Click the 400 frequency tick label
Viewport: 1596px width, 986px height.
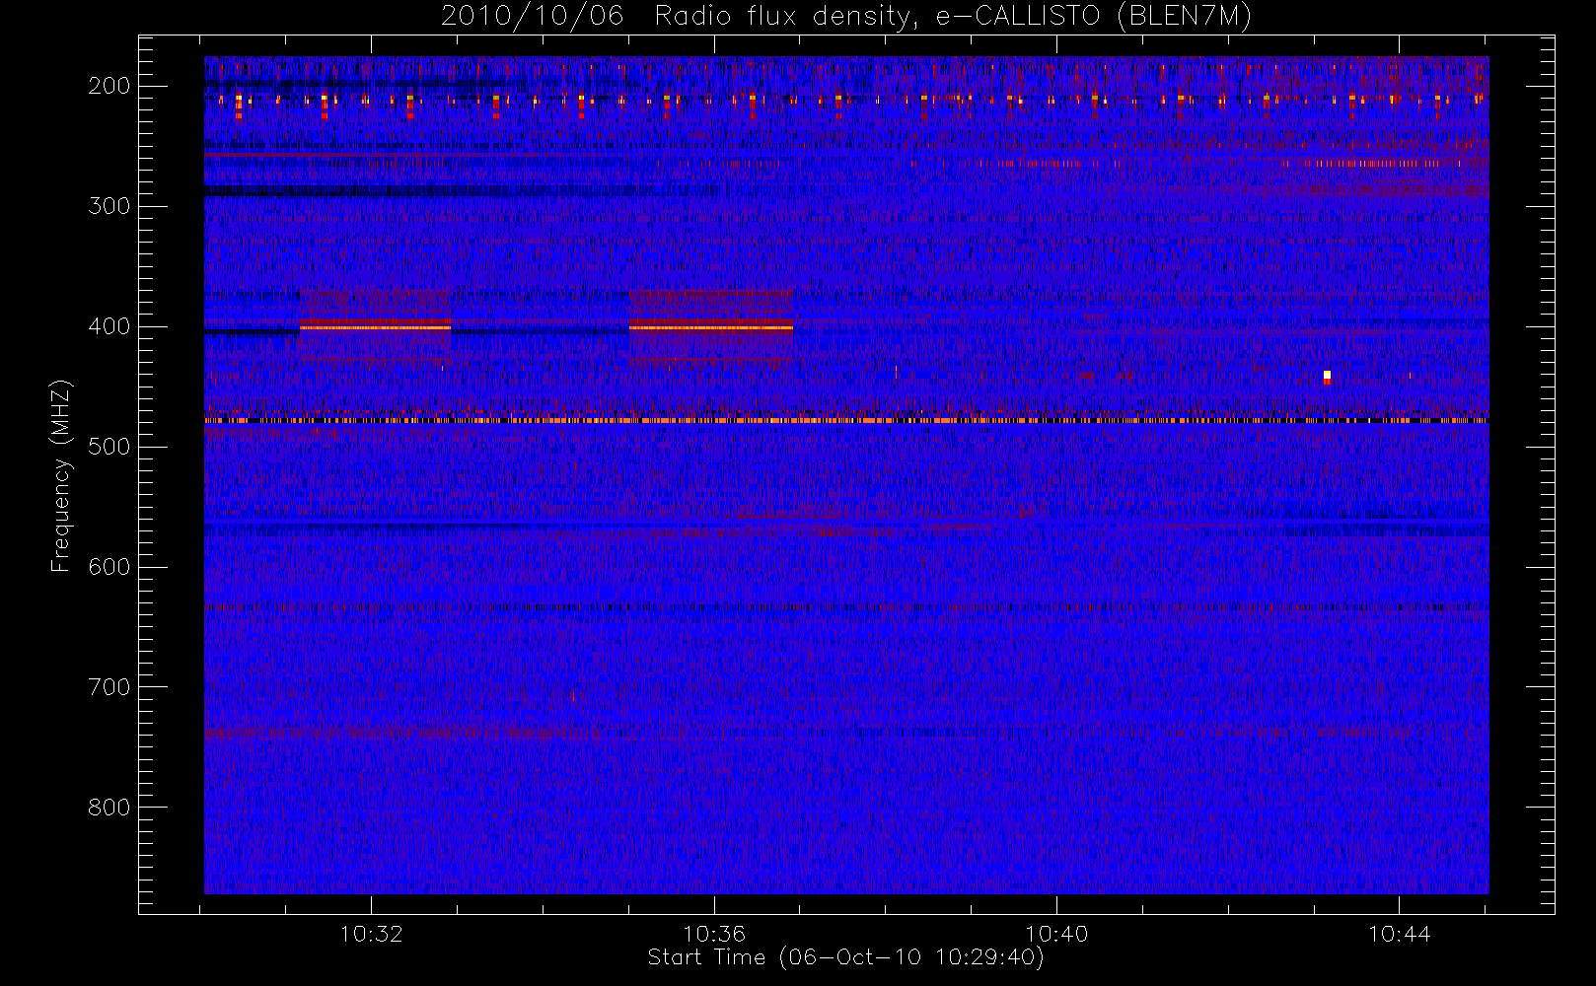(x=109, y=326)
